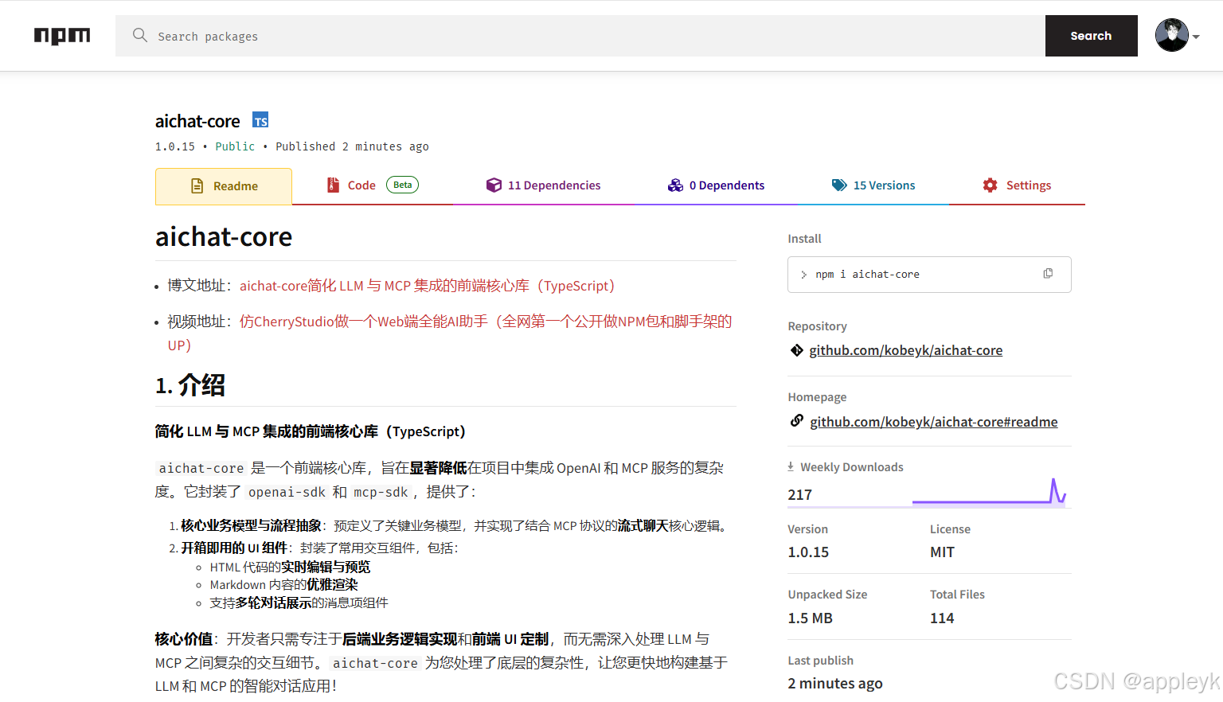
Task: Click the version number 1.0.15 under title
Action: 174,146
